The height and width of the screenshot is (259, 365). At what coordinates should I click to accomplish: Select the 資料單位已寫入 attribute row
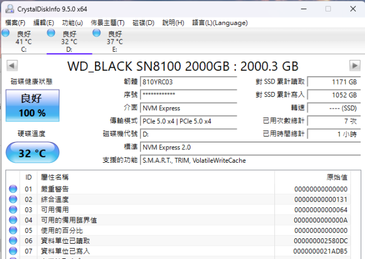point(178,251)
